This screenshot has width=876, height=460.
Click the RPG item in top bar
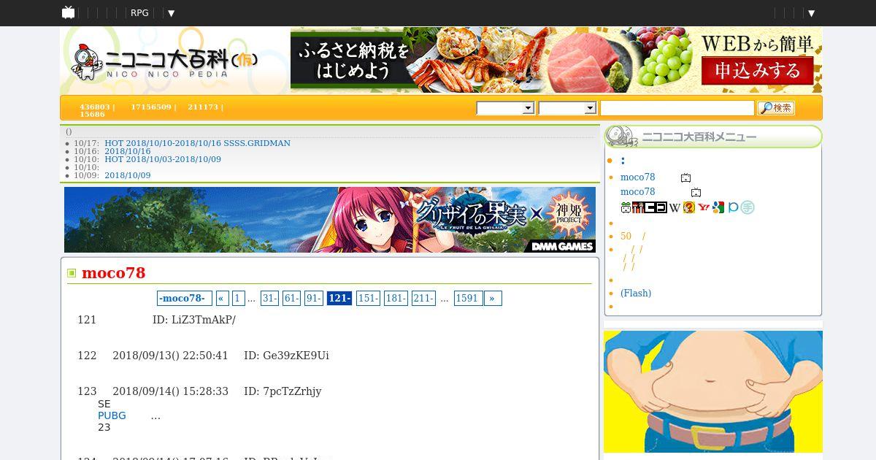[x=139, y=13]
